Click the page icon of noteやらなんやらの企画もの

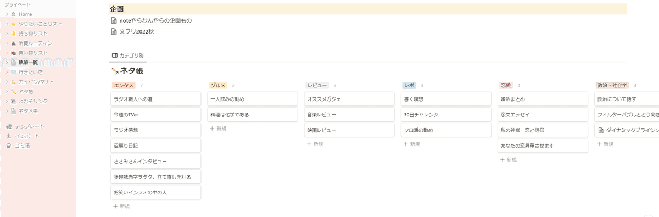coord(114,20)
